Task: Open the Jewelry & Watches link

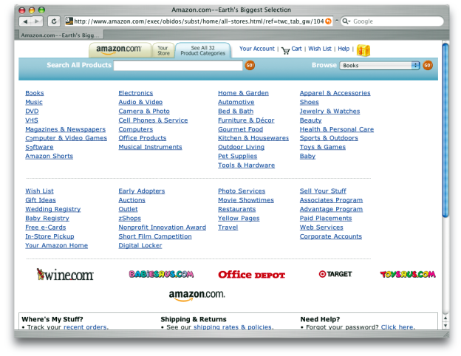Action: (329, 112)
